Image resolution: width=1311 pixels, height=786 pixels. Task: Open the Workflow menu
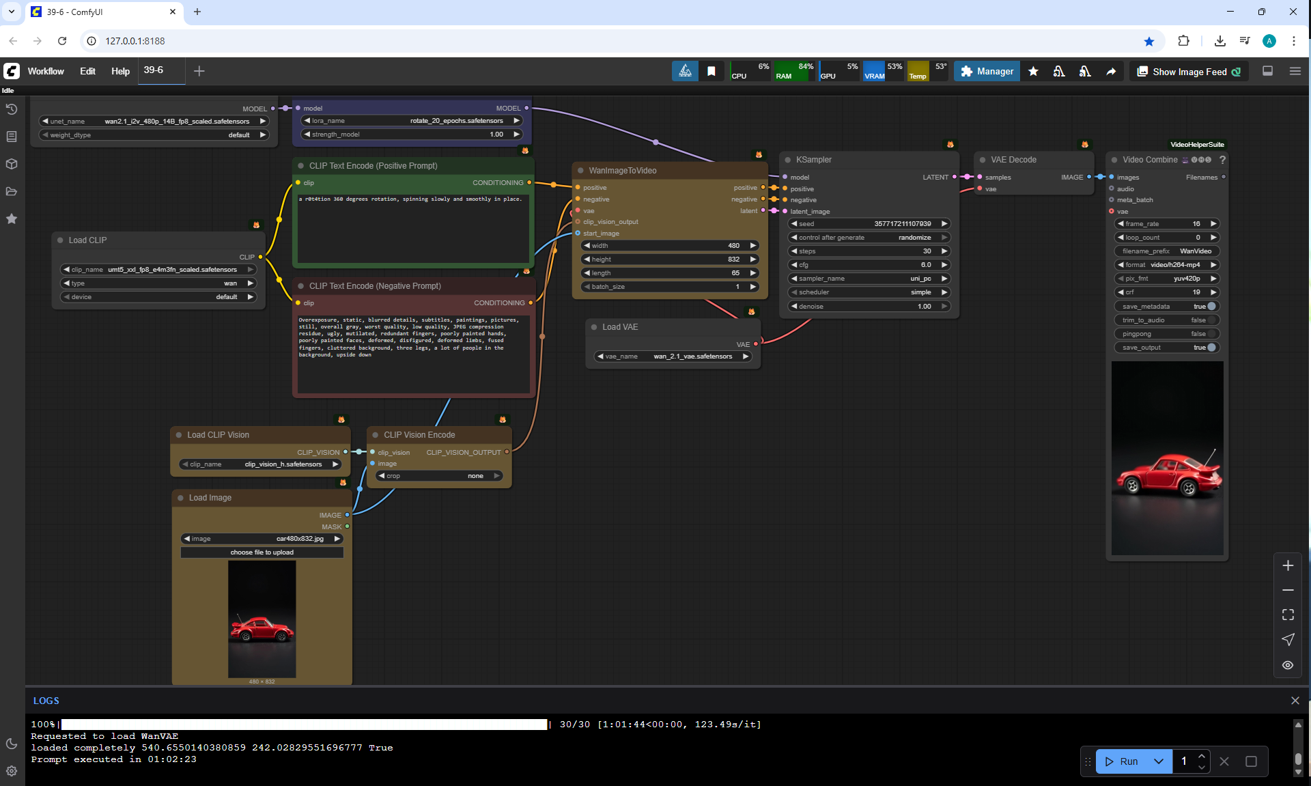coord(46,71)
